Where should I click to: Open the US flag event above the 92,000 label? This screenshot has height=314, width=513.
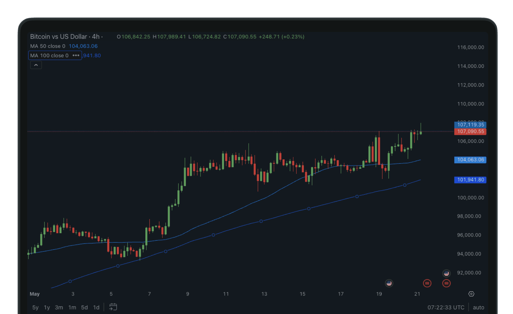(446, 273)
